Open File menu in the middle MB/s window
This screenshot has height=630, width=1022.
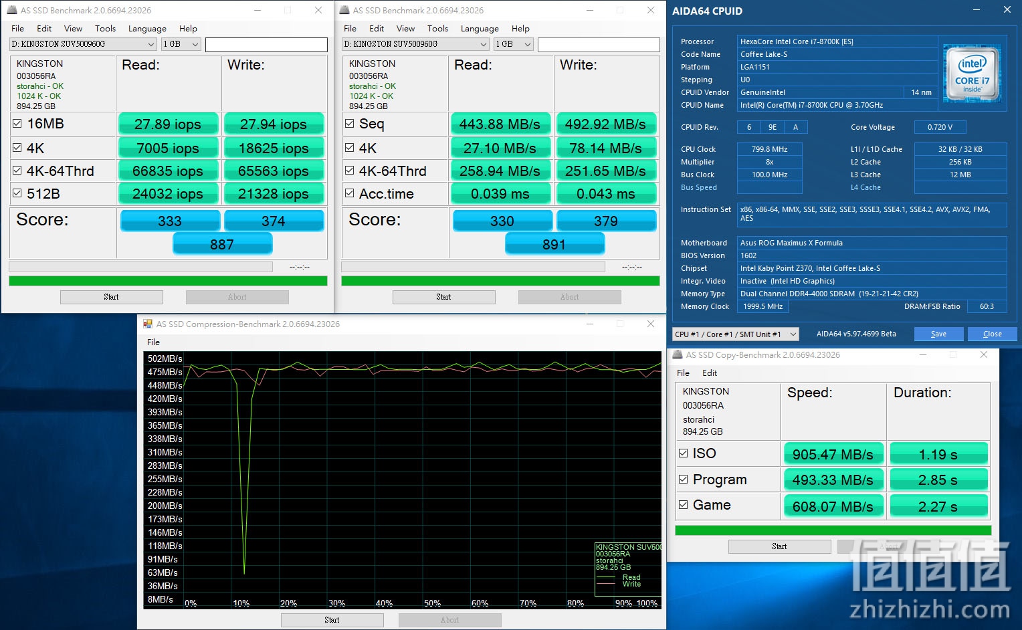click(350, 28)
